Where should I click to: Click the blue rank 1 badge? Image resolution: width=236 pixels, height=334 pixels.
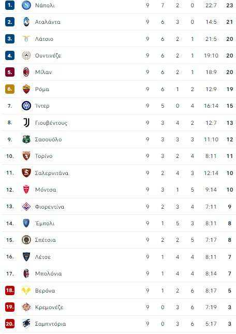(x=10, y=5)
